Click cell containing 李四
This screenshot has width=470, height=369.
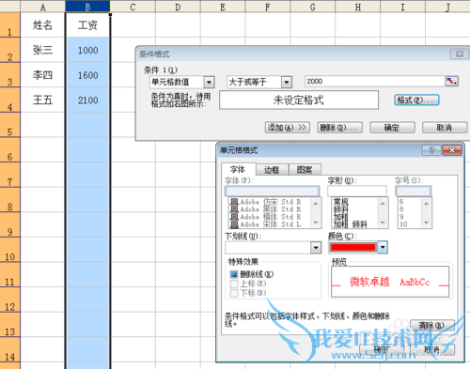(42, 75)
